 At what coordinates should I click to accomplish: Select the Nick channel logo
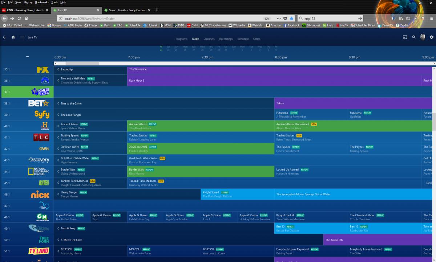tap(40, 195)
